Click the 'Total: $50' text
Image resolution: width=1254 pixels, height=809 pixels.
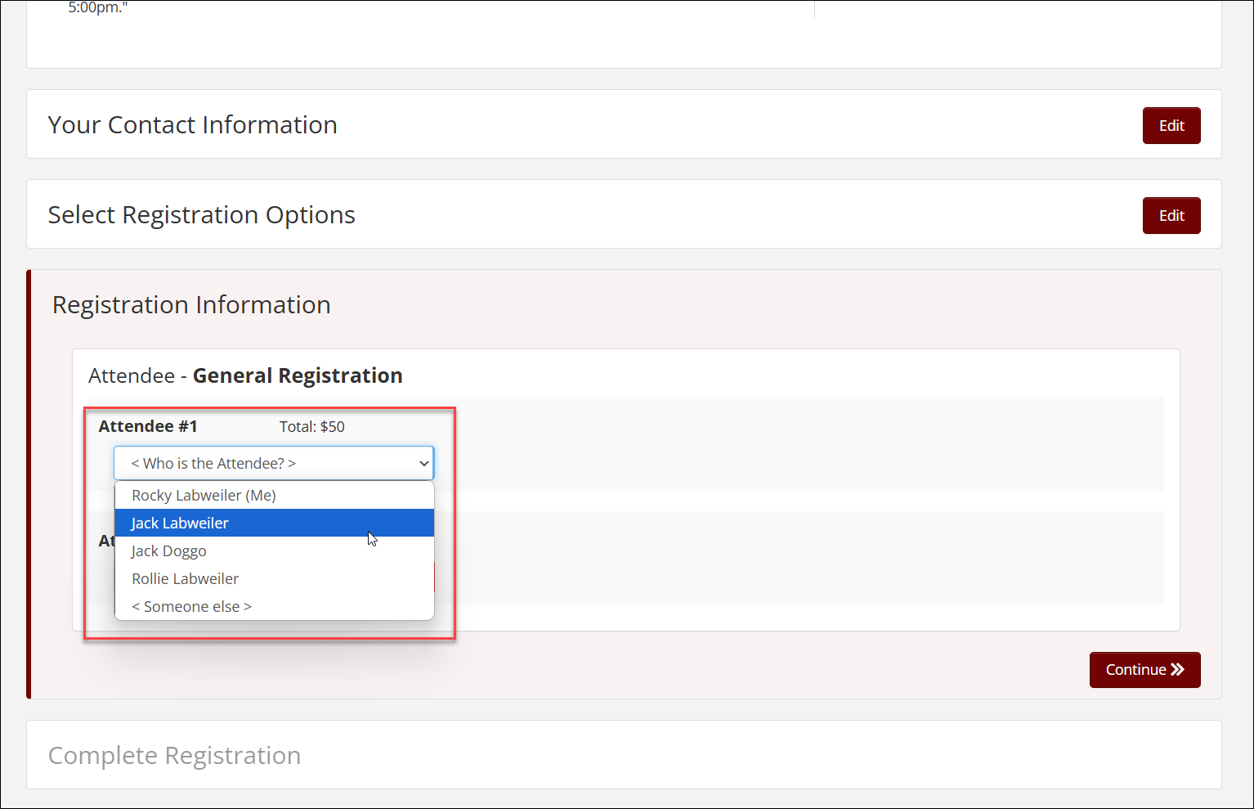[x=311, y=427]
